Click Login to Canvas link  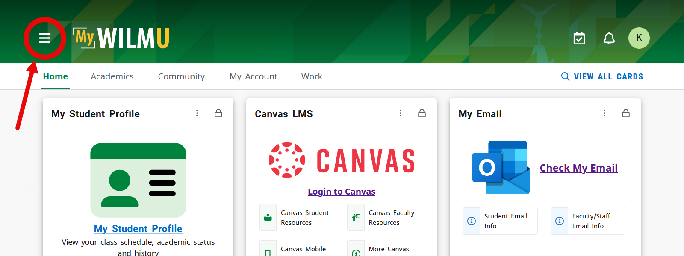[342, 192]
